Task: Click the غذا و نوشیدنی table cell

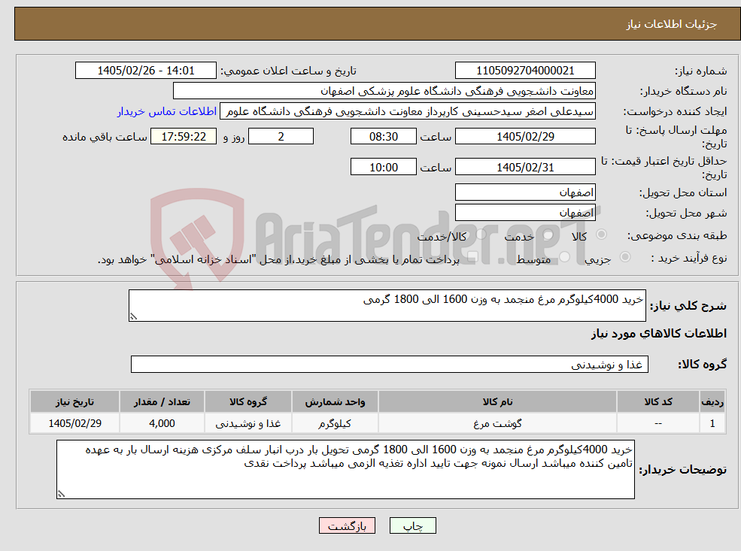Action: [x=248, y=423]
